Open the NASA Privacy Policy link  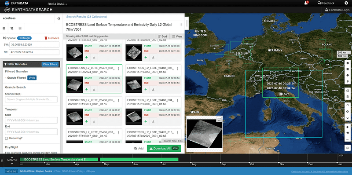[x=73, y=171]
